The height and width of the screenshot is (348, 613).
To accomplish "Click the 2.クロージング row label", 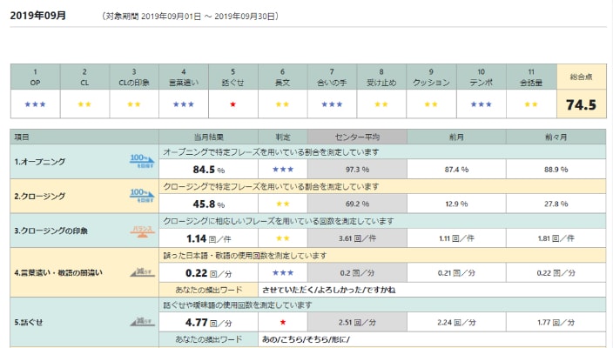I will coord(40,196).
